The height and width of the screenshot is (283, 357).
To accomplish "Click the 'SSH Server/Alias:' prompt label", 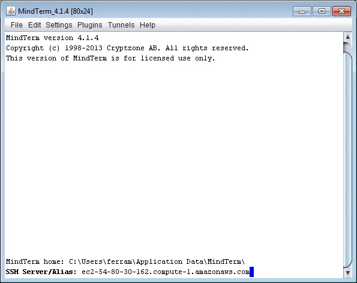I will (41, 272).
